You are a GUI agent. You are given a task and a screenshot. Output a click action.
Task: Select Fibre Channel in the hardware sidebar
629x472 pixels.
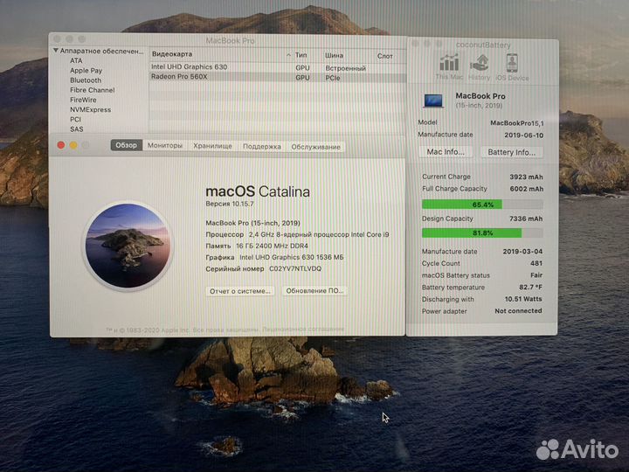pyautogui.click(x=93, y=90)
